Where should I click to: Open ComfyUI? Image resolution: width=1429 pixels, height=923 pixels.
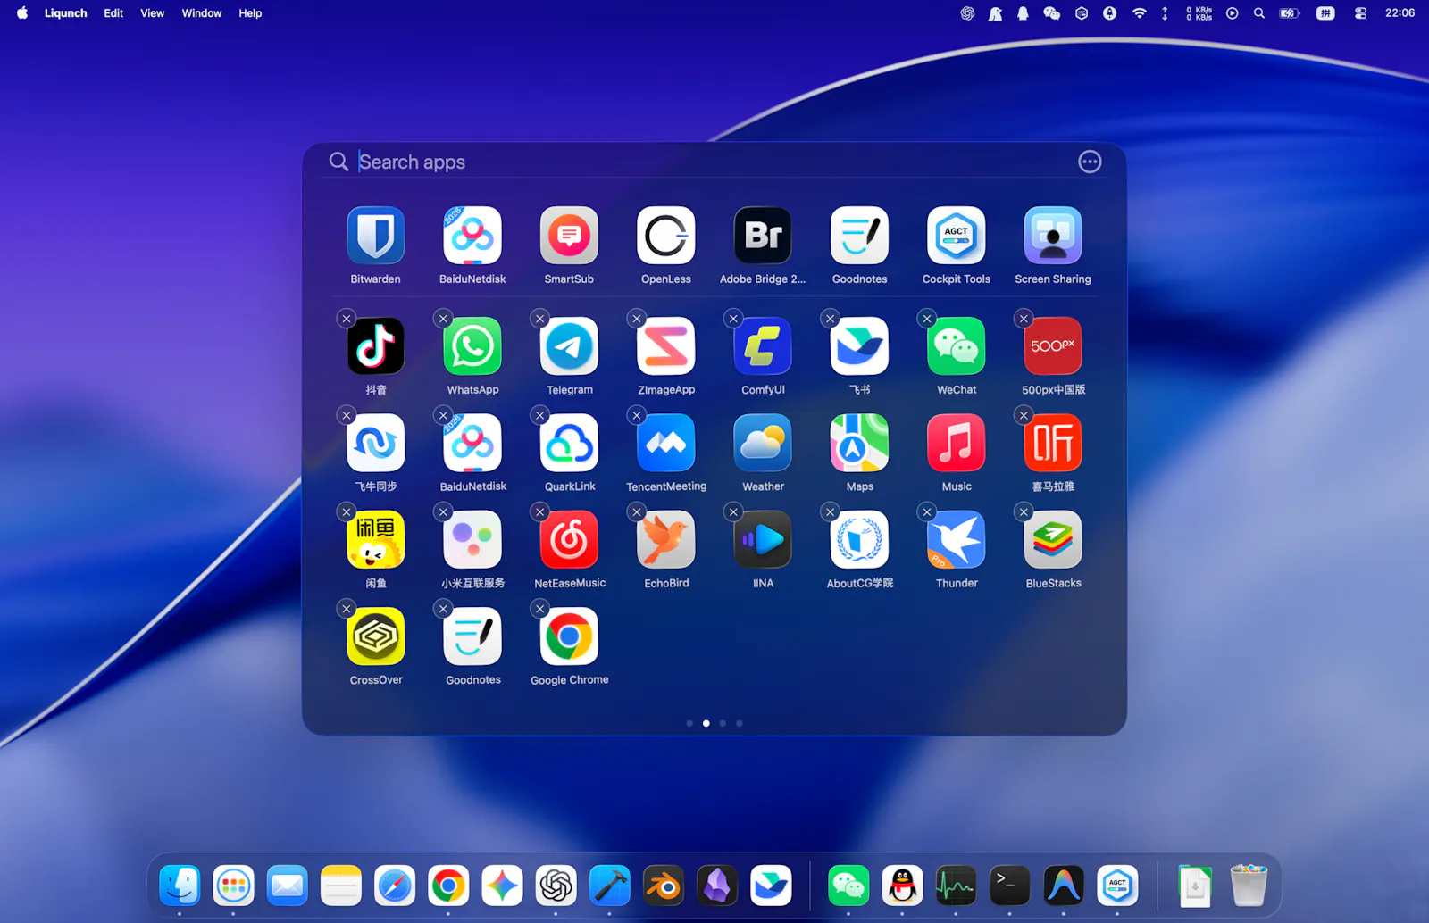pos(763,346)
